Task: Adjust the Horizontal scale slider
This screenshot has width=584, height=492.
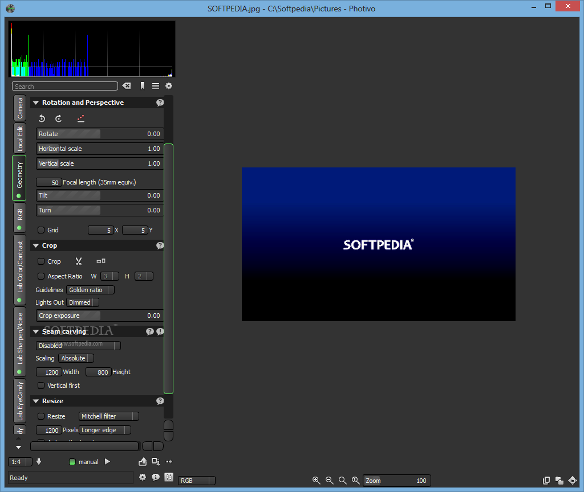Action: [x=100, y=149]
